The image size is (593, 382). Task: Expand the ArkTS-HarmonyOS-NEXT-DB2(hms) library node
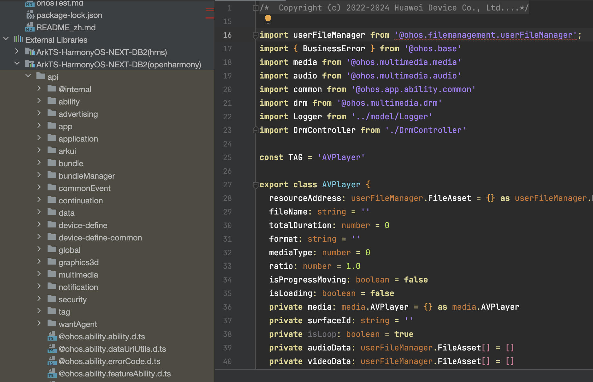[x=17, y=51]
